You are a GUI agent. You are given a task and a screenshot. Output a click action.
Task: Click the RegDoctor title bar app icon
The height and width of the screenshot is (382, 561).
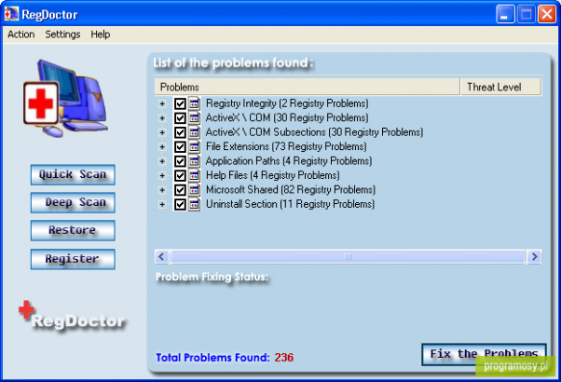click(x=11, y=14)
